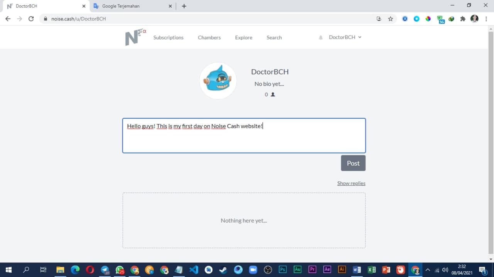Launch Opera browser from taskbar

pos(90,270)
